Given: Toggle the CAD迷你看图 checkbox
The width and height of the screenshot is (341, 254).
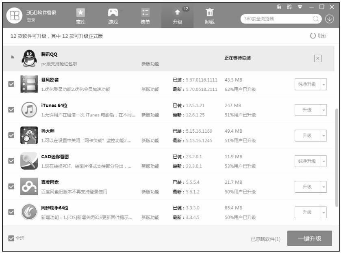Looking at the screenshot, I should pyautogui.click(x=11, y=161).
